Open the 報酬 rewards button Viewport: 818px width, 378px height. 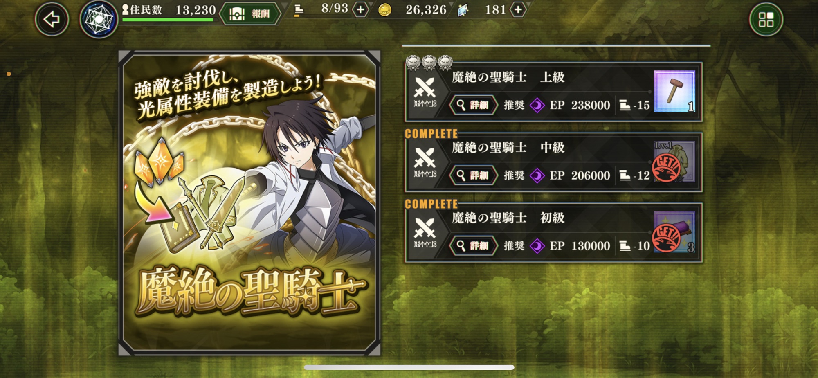[x=250, y=14]
